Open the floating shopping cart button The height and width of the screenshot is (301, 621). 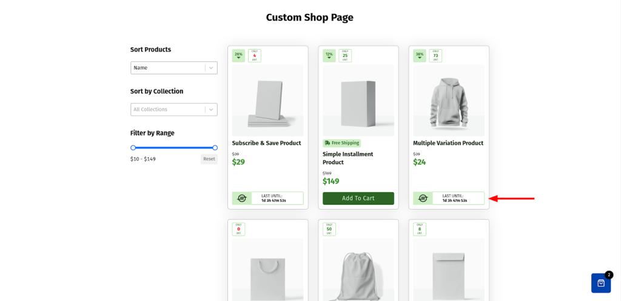pos(600,283)
